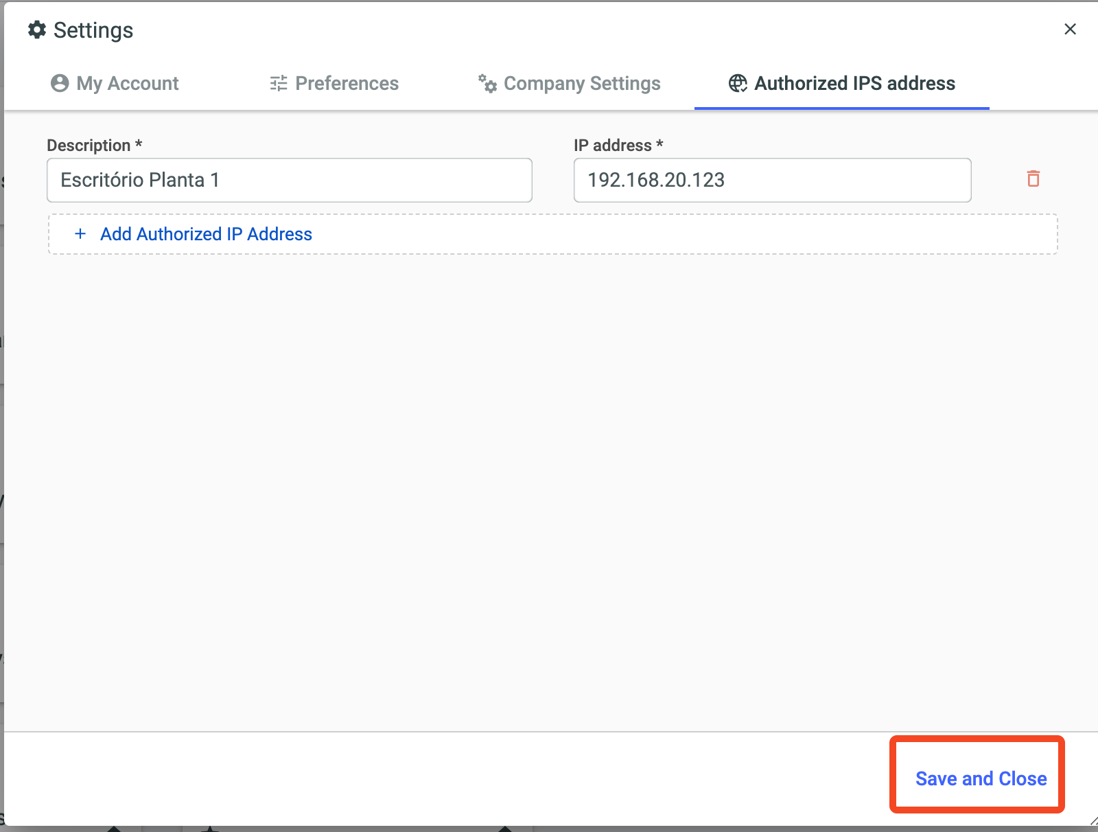Click the My Account person icon
The width and height of the screenshot is (1098, 832).
tap(60, 83)
